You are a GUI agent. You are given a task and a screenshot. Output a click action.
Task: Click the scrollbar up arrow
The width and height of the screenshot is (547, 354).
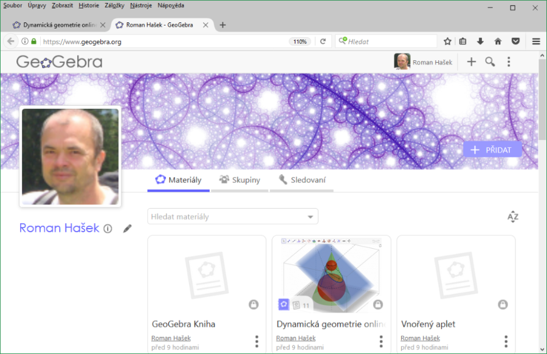click(x=542, y=55)
